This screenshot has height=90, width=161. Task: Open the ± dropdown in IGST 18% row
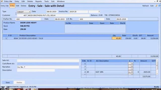coord(132,72)
